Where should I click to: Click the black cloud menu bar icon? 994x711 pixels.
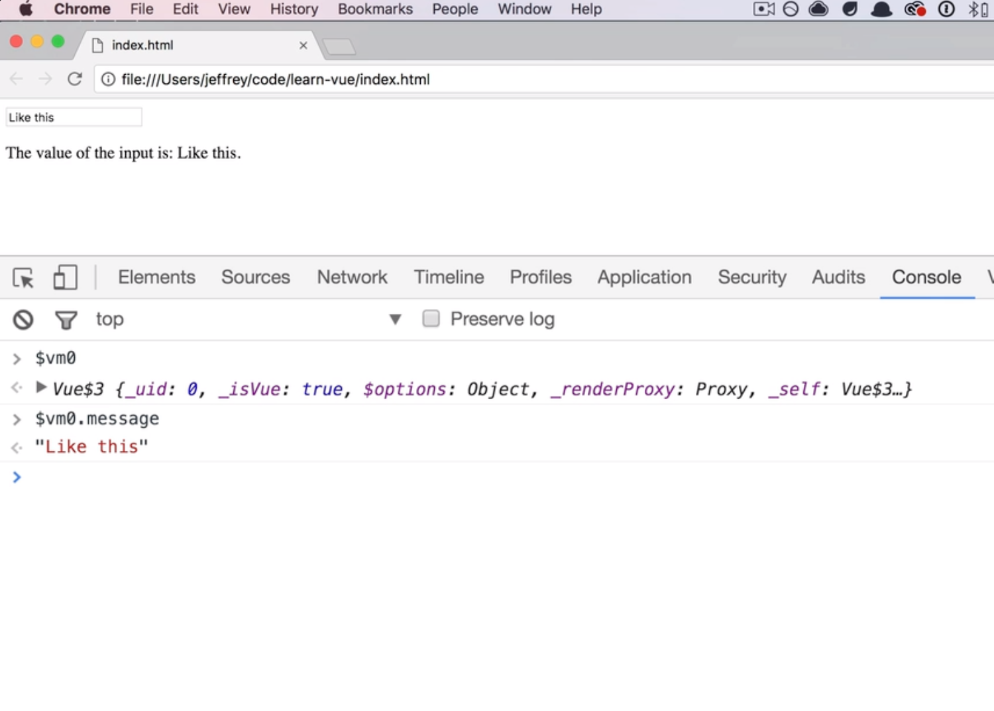819,9
